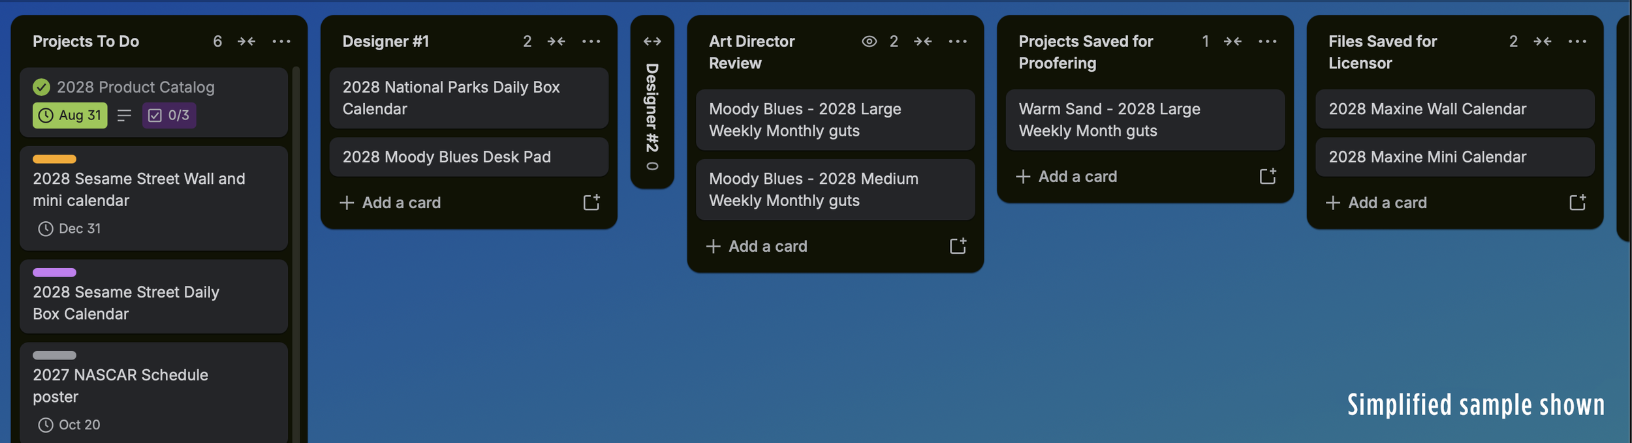Click Projects To Do list scrollbar
Screen dimensions: 1632x443
tap(296, 254)
